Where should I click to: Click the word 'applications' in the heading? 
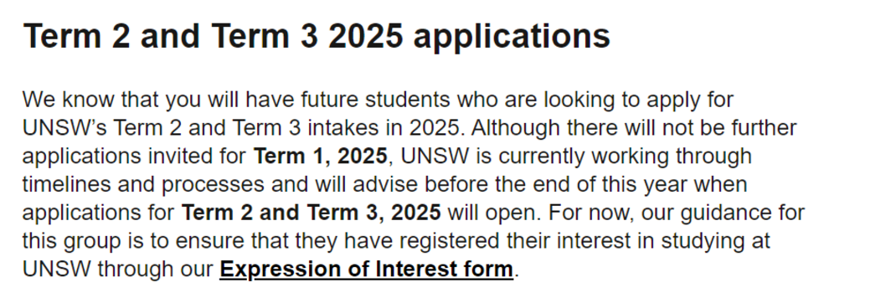click(512, 38)
